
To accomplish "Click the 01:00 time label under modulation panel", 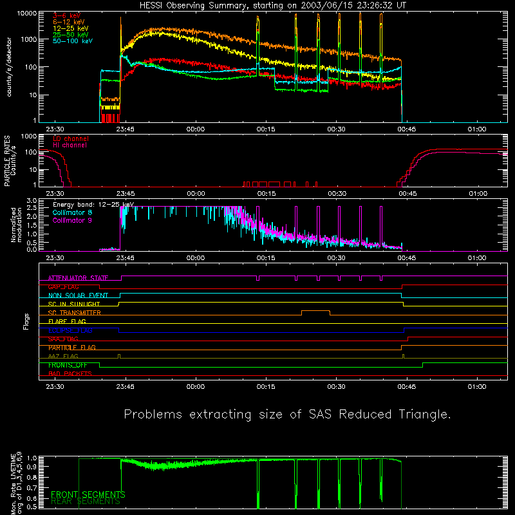I will [x=477, y=258].
